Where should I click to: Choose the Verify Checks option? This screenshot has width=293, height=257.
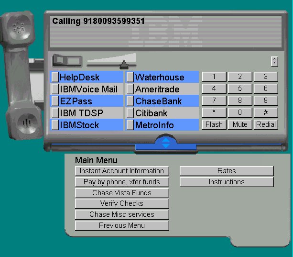[122, 203]
